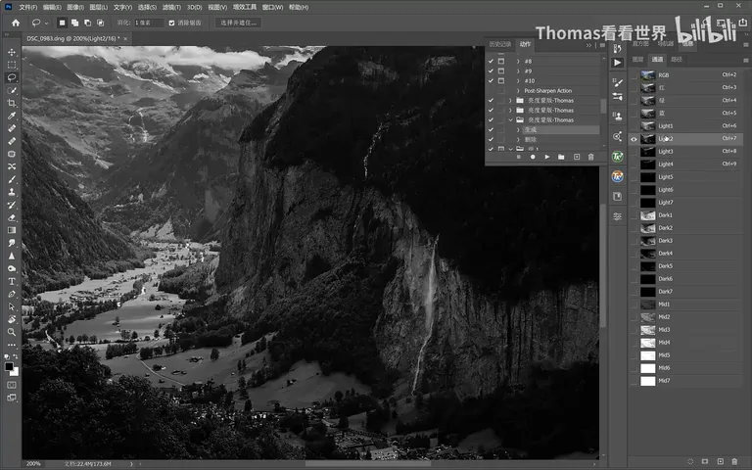Select the Rectangular Marquee tool
Viewport: 752px width, 470px height.
point(12,65)
